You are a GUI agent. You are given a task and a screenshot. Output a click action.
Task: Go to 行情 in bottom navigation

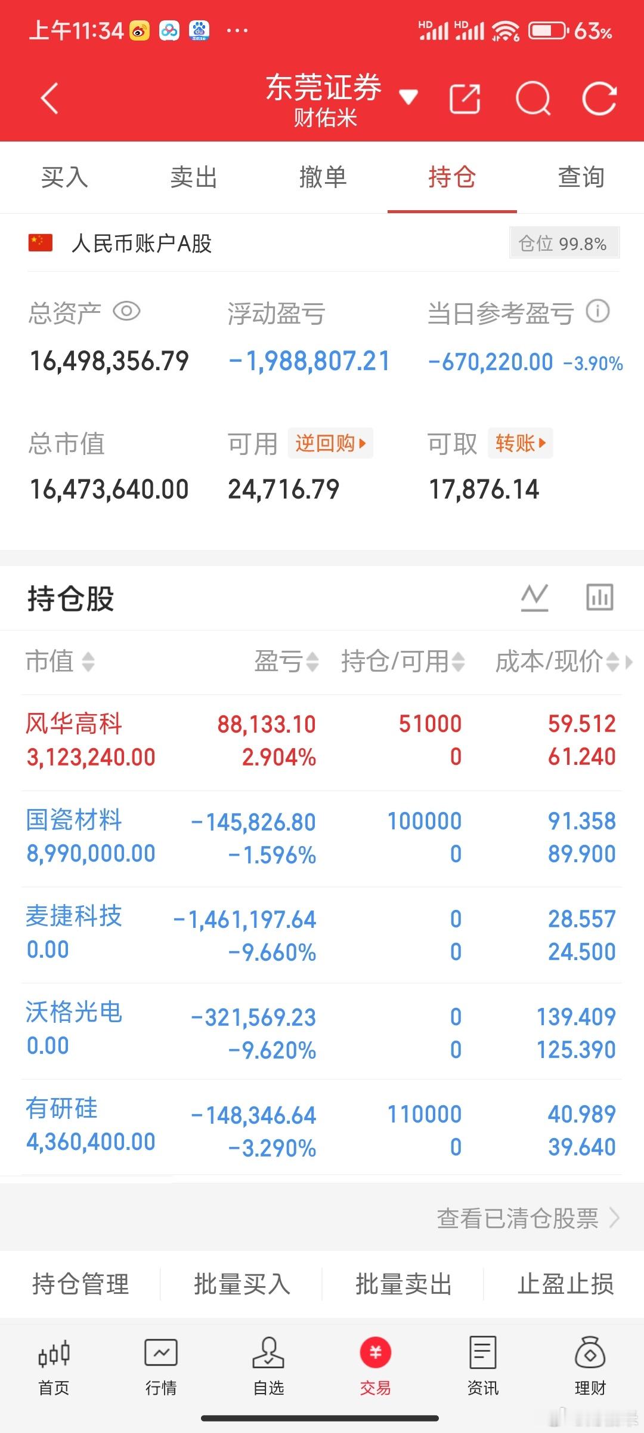pos(161,1366)
